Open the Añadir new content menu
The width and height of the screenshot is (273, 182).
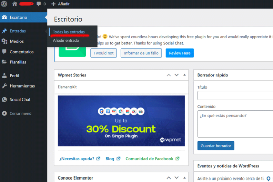click(x=61, y=4)
